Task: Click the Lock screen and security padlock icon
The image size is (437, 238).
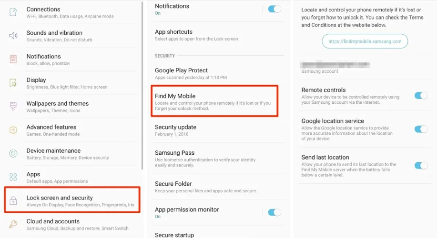Action: pyautogui.click(x=13, y=201)
